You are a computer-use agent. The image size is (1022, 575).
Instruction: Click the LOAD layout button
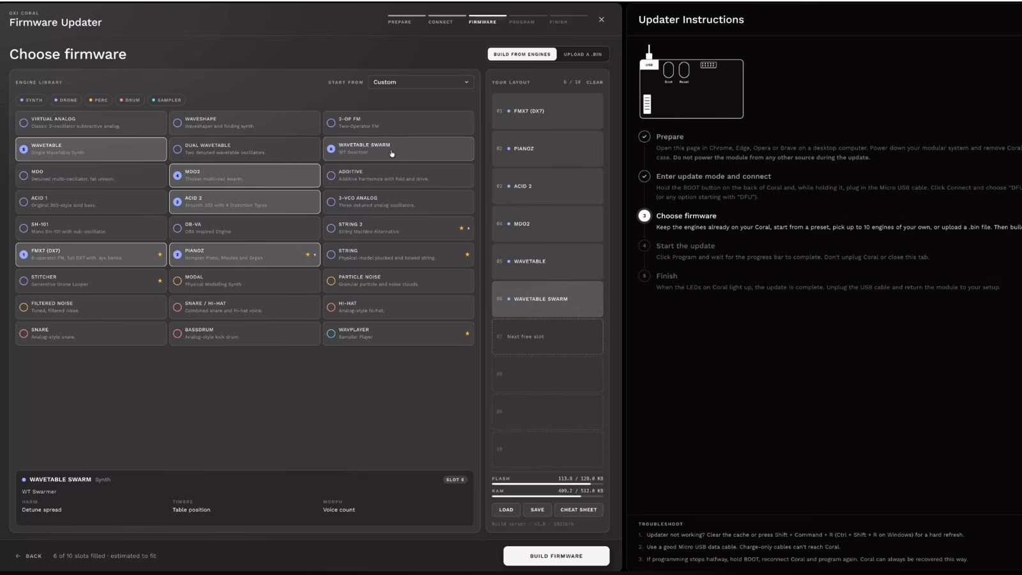[506, 510]
